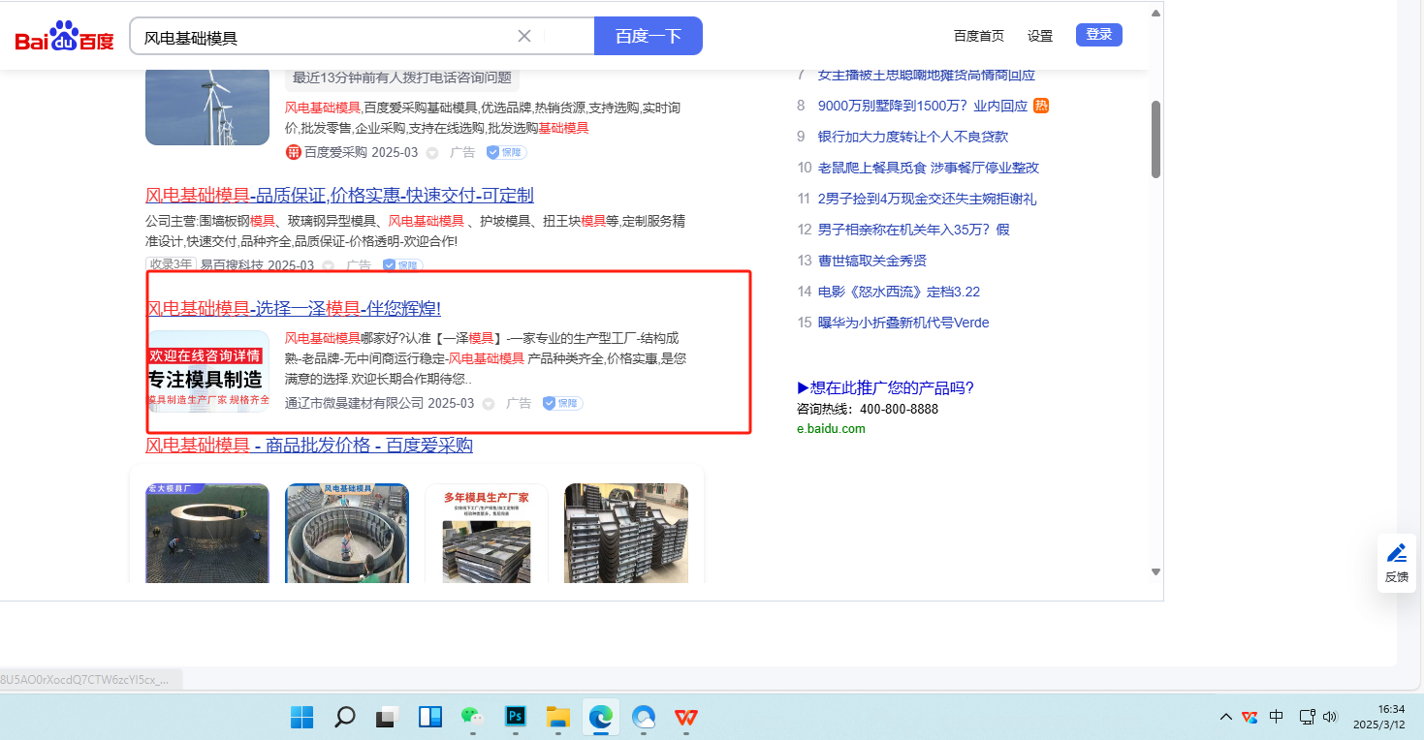The image size is (1424, 740).
Task: Open Photoshop from the taskbar
Action: [x=516, y=717]
